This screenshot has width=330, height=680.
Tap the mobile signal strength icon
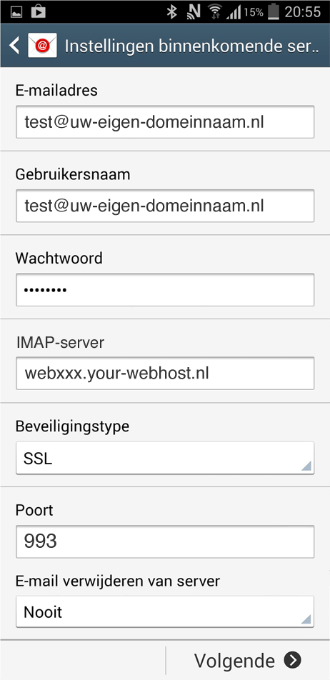tap(234, 12)
